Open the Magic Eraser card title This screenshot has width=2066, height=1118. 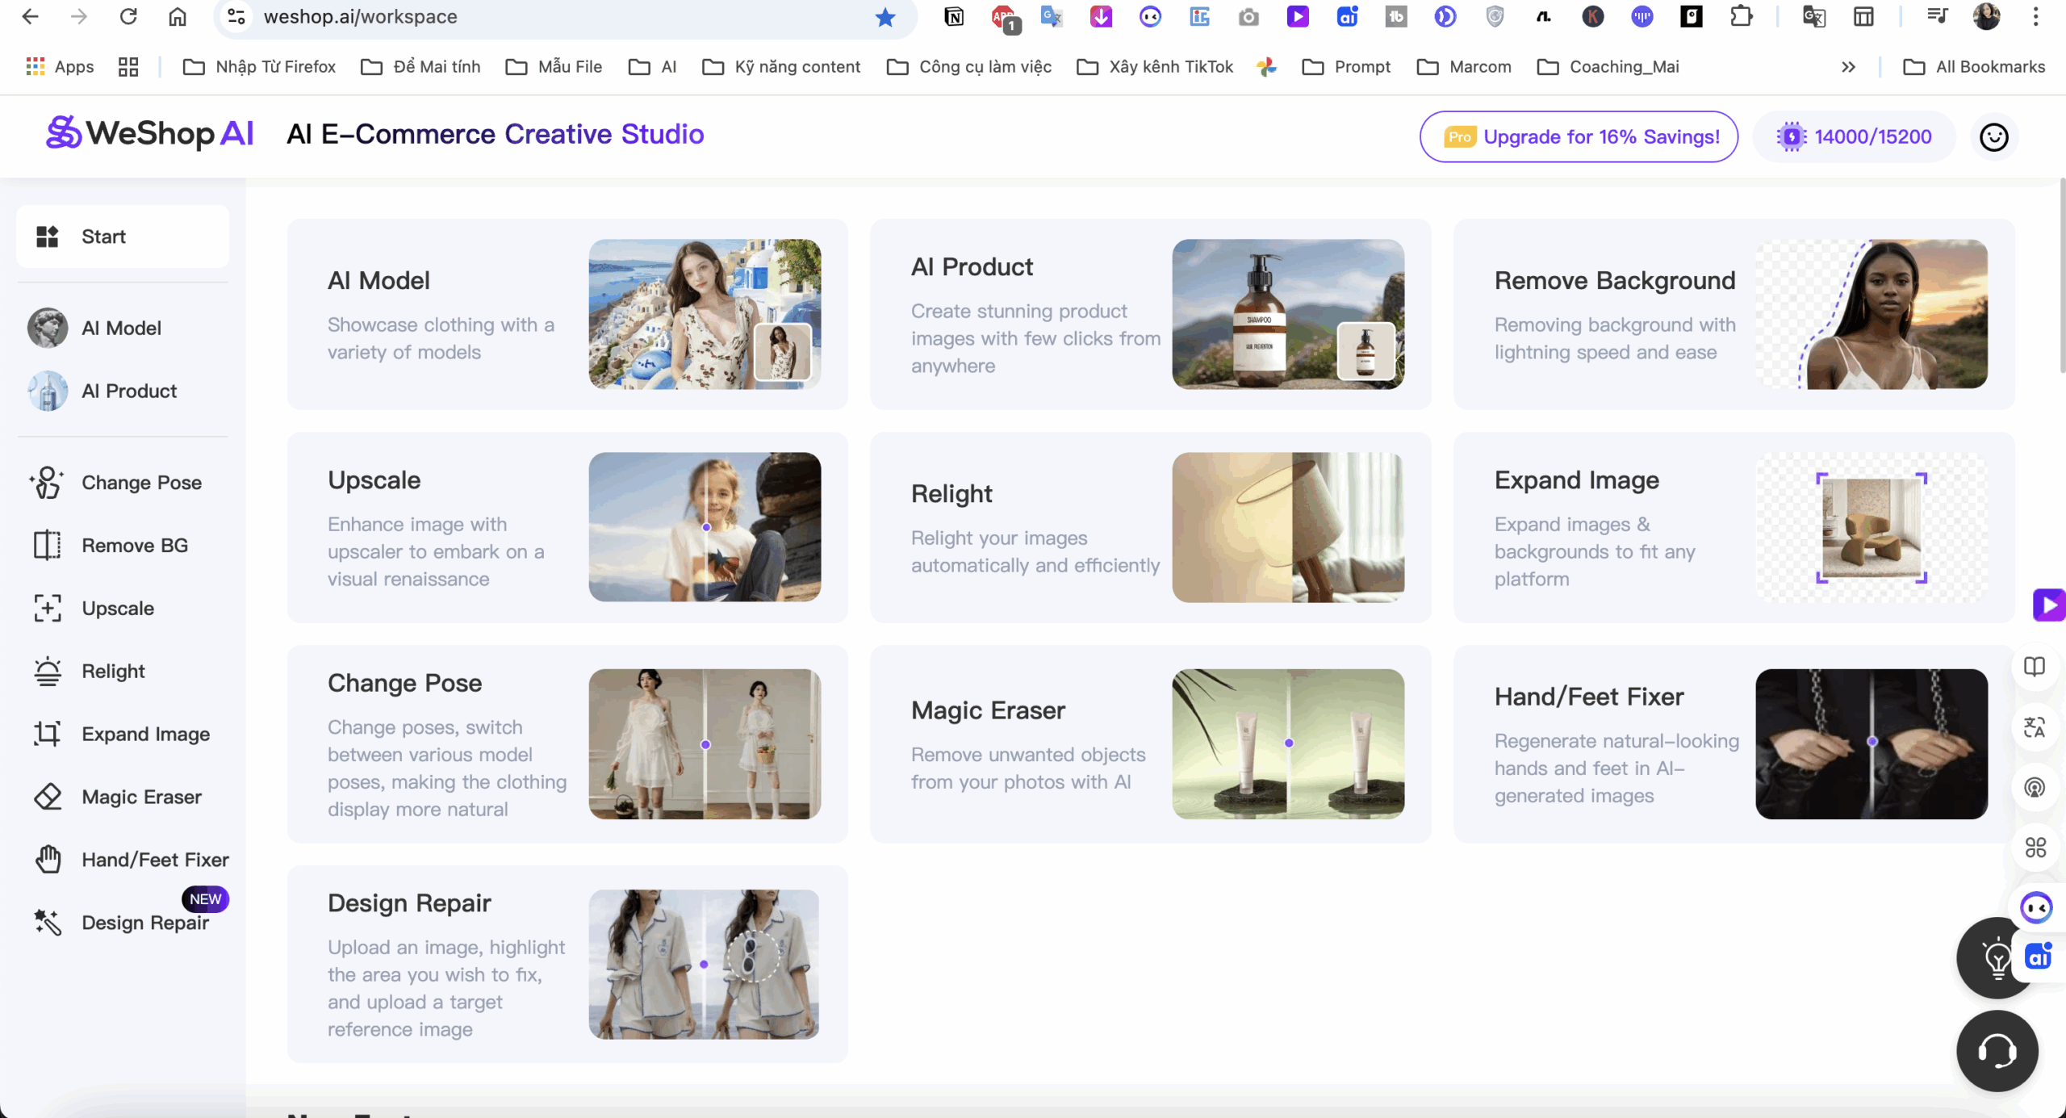(988, 710)
